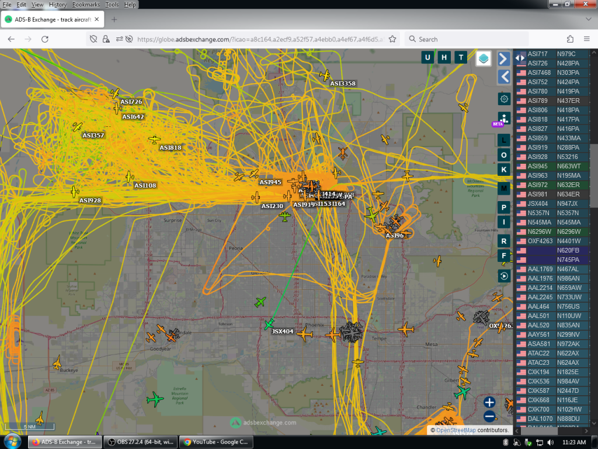Reload the current page
The height and width of the screenshot is (449, 598).
[x=44, y=39]
